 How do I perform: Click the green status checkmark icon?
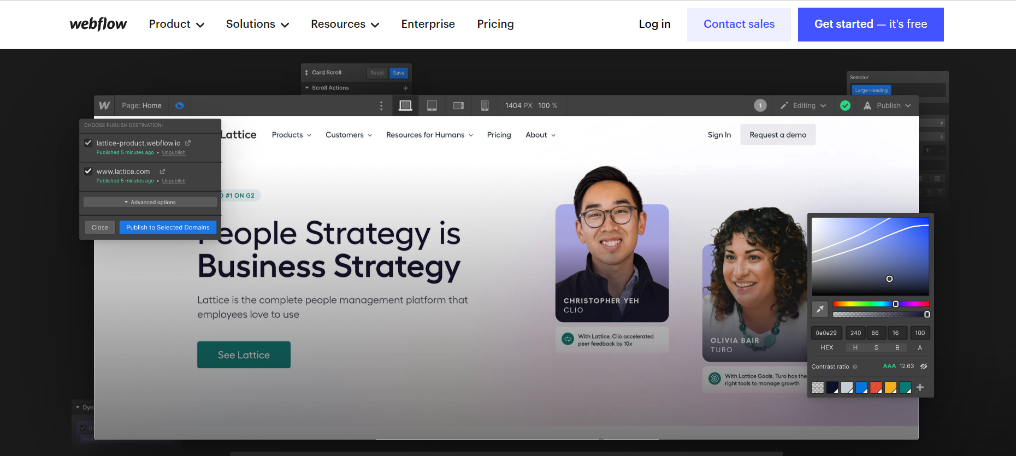(x=845, y=105)
